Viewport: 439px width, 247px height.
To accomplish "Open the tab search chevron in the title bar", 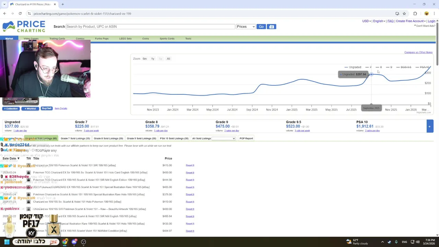I will pos(4,4).
